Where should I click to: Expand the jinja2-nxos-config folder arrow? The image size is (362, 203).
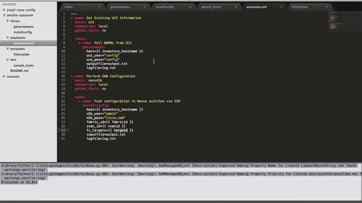[4, 10]
